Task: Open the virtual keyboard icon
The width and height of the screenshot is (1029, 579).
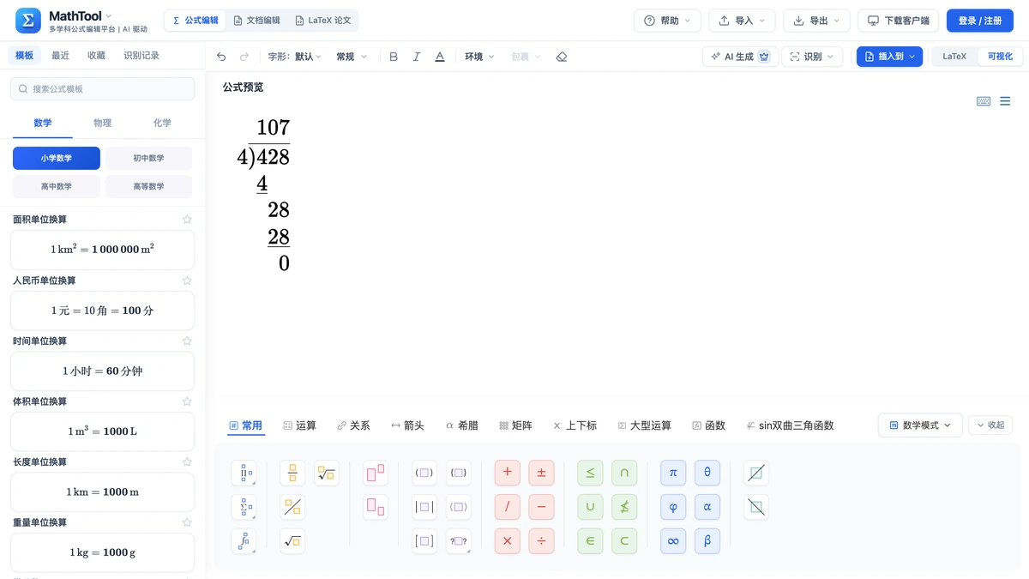Action: pos(984,101)
